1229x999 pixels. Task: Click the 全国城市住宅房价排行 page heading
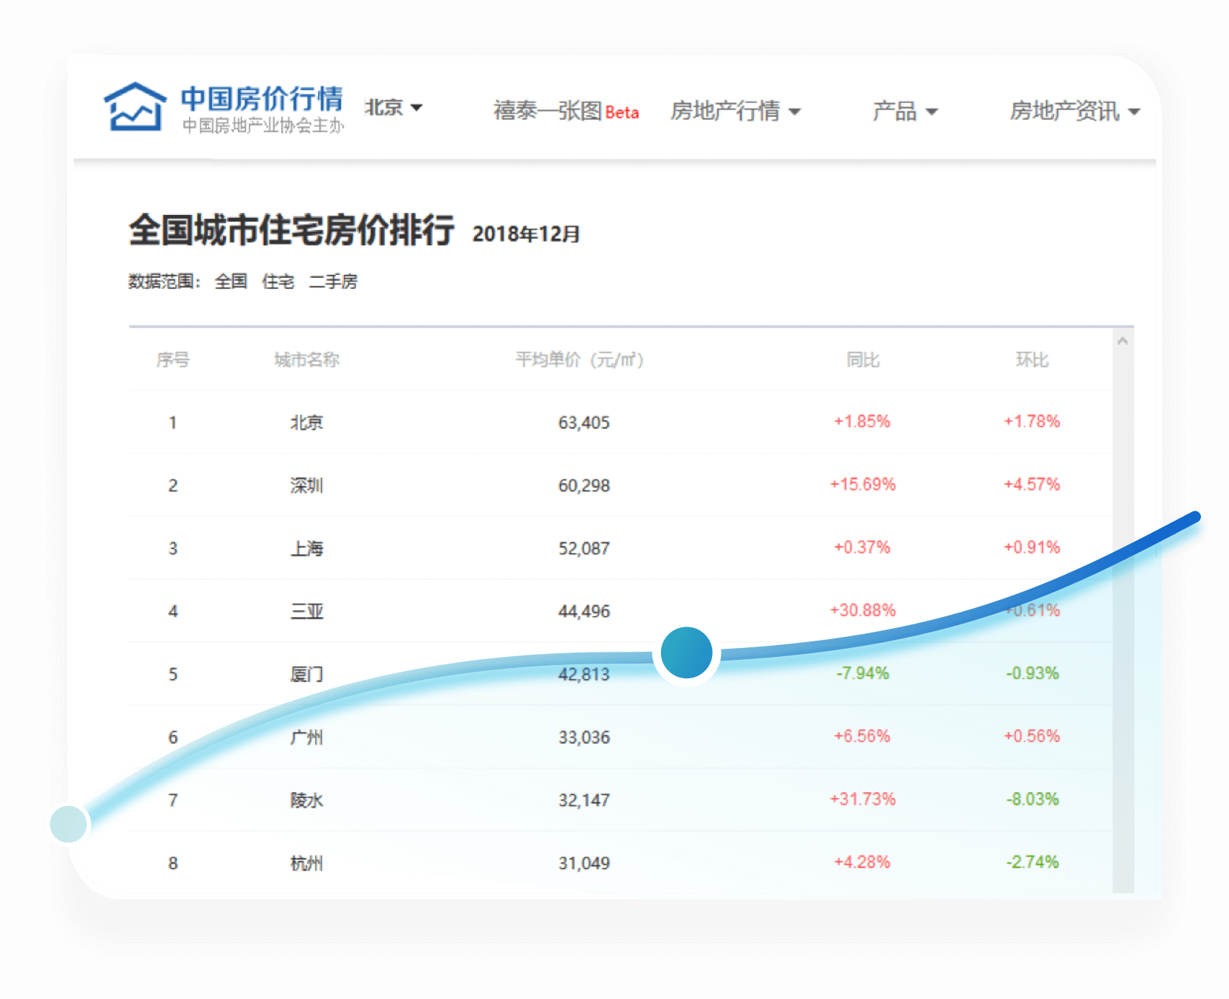click(292, 230)
